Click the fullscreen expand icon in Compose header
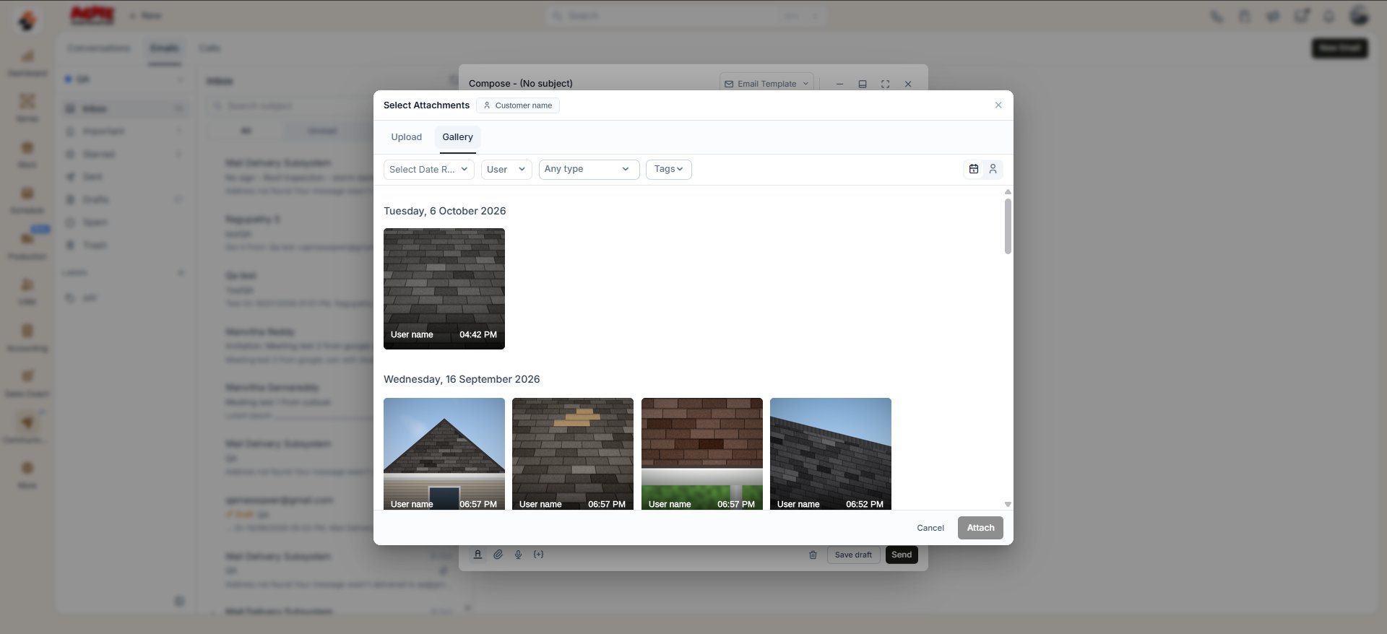The width and height of the screenshot is (1387, 634). (x=885, y=84)
